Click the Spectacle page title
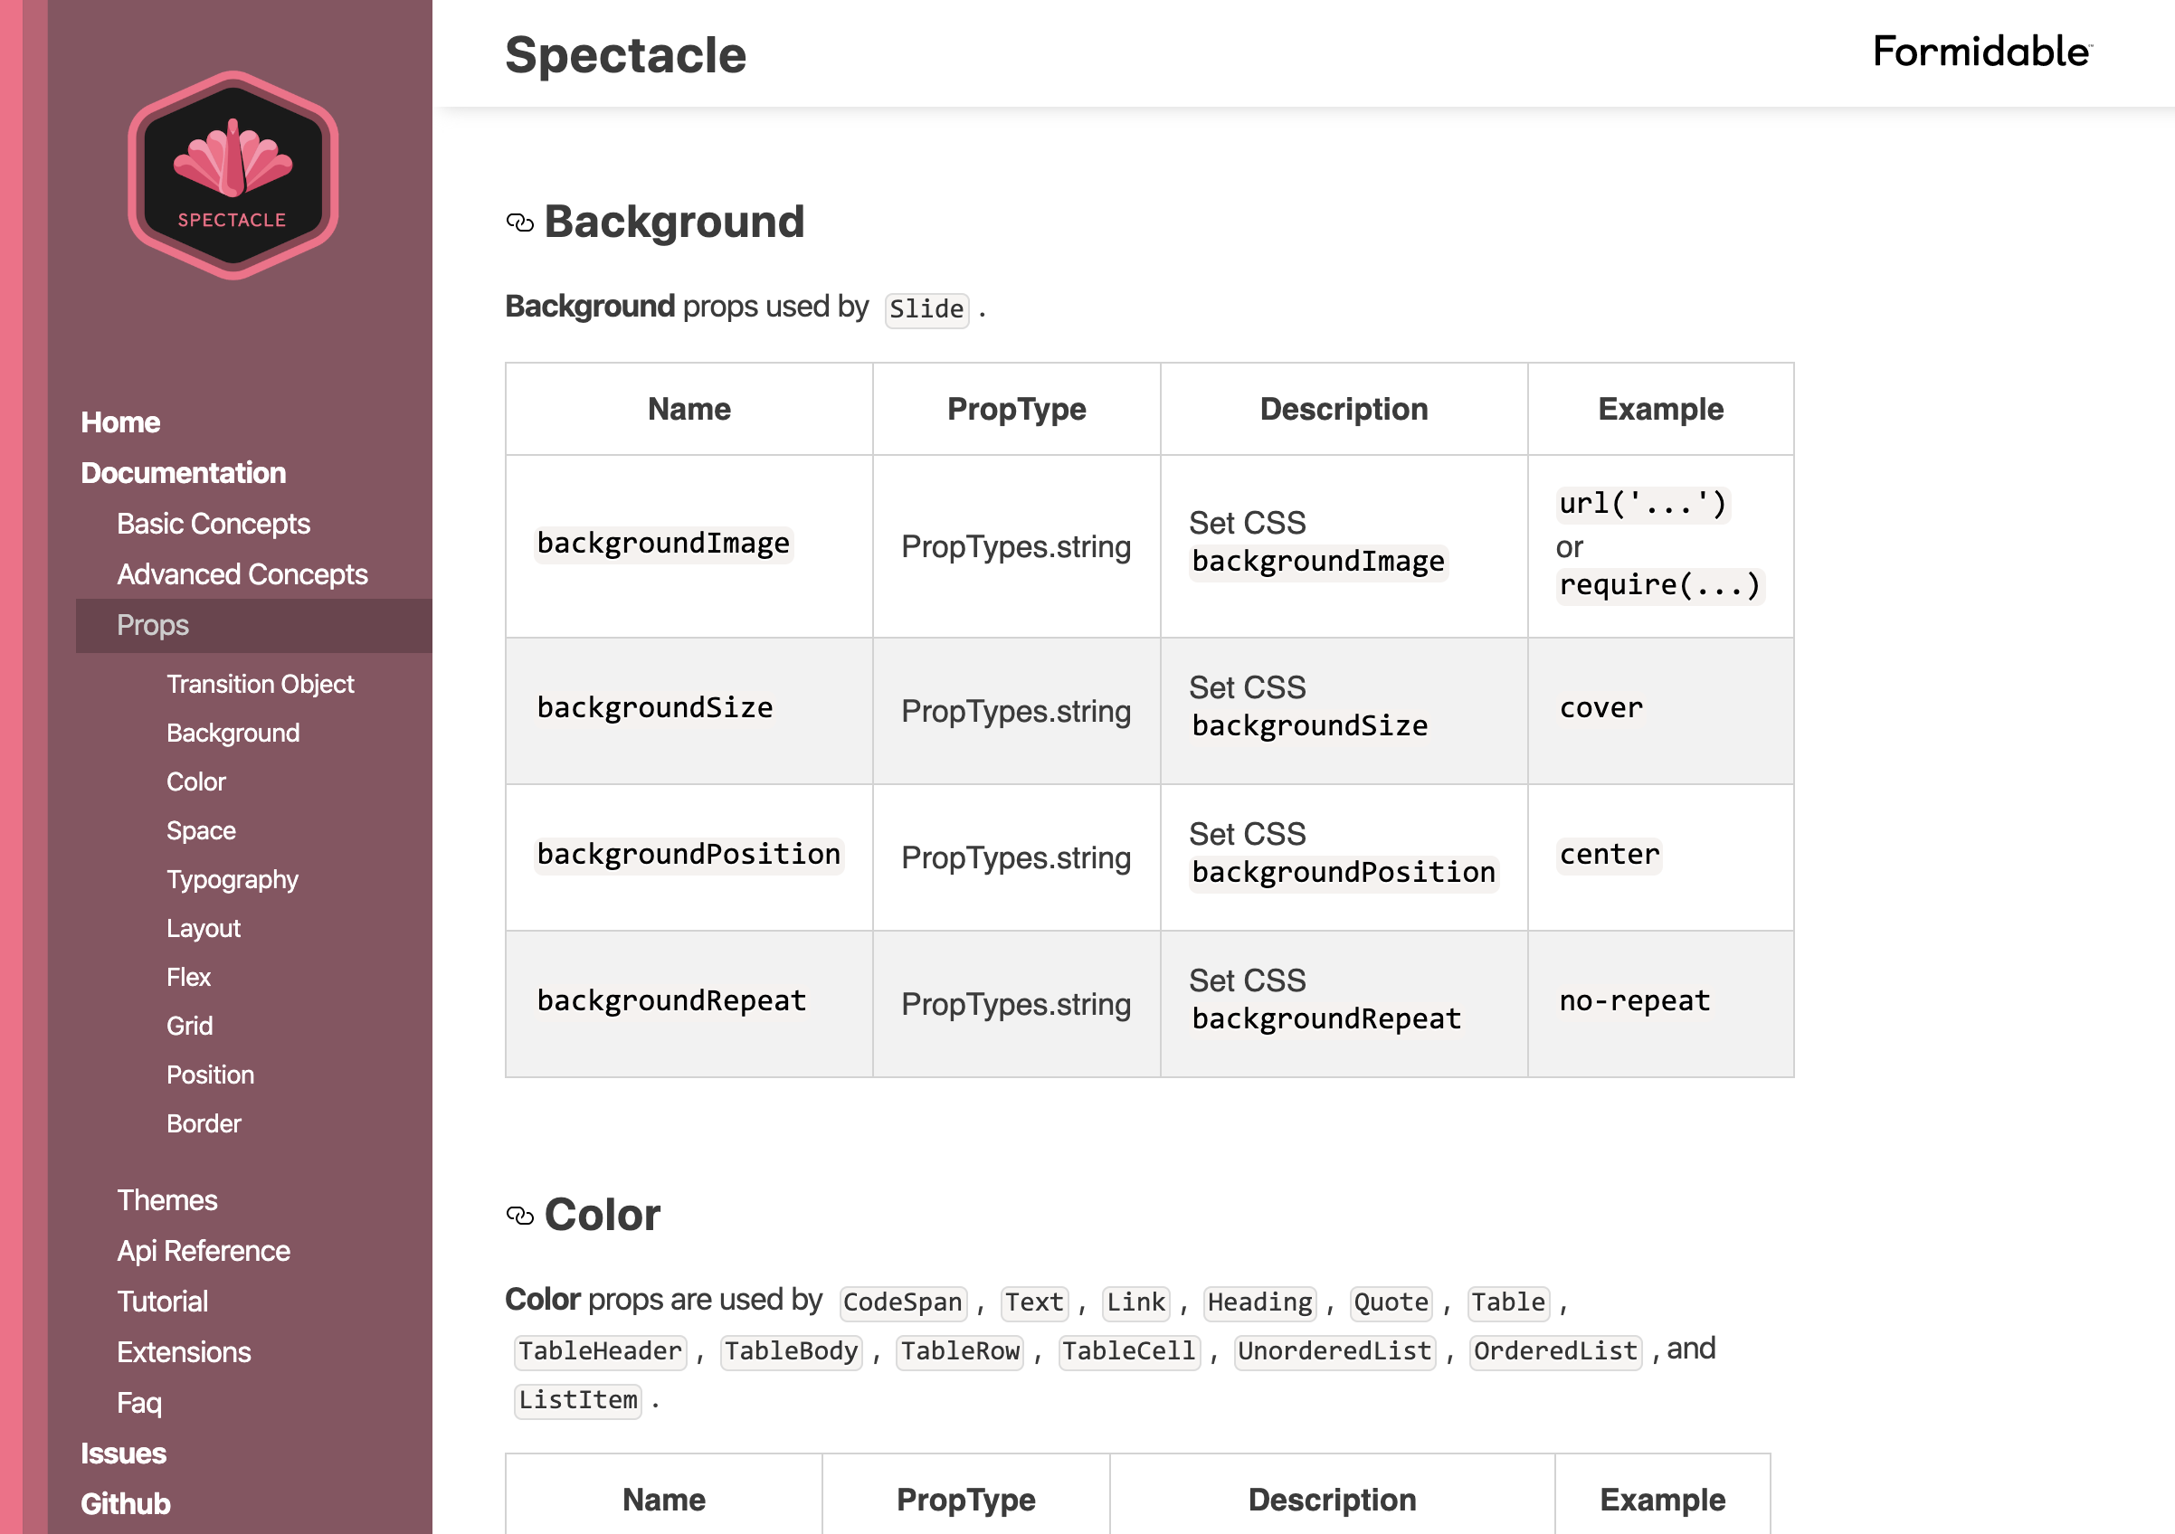Image resolution: width=2175 pixels, height=1534 pixels. click(625, 55)
